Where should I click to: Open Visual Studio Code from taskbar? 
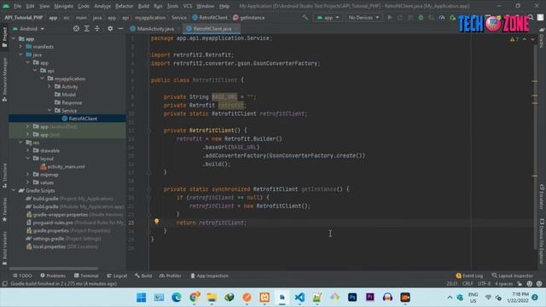click(299, 298)
